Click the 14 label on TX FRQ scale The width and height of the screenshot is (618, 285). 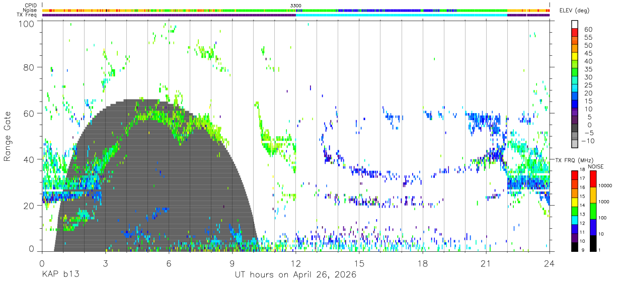pos(583,206)
